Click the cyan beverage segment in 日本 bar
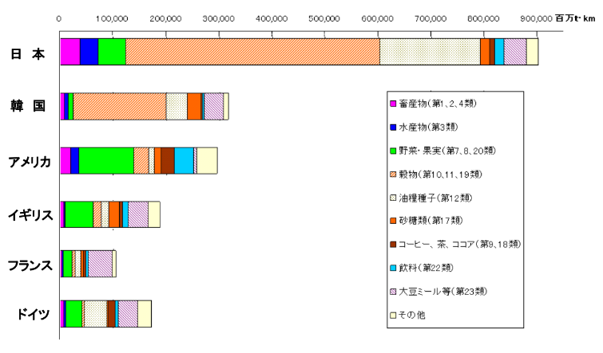Viewport: 603px width, 353px height. tap(499, 52)
